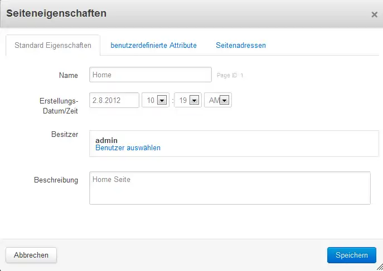The width and height of the screenshot is (383, 271).
Task: Switch to benutzerdefinierte Attribute tab
Action: click(153, 45)
